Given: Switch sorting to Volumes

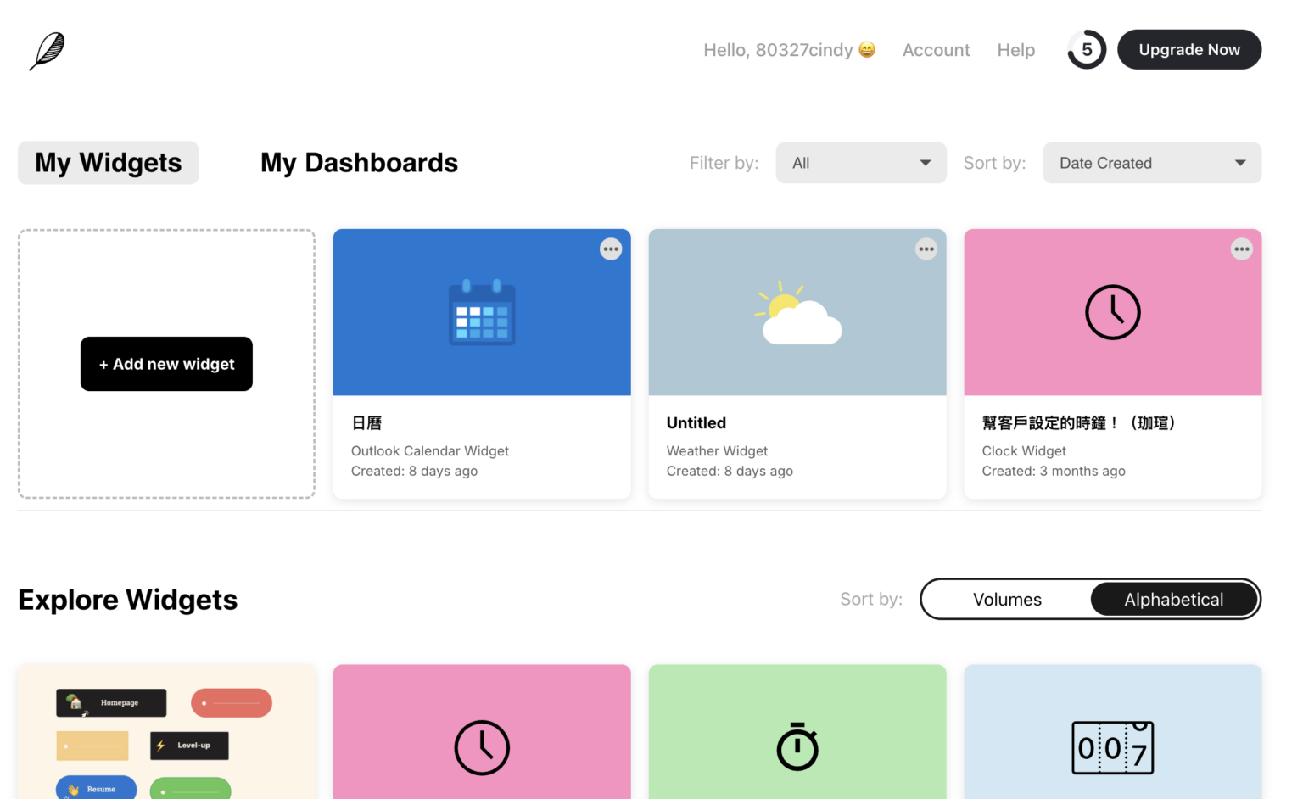Looking at the screenshot, I should tap(1007, 599).
